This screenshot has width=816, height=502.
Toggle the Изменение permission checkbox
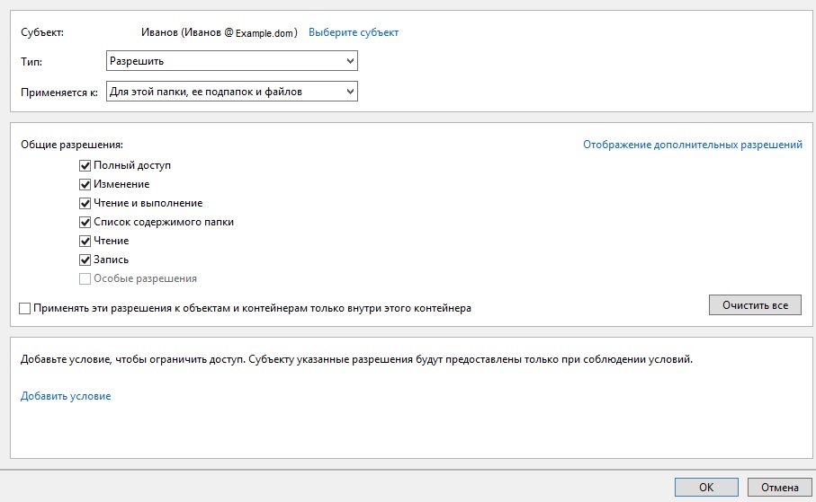point(85,184)
